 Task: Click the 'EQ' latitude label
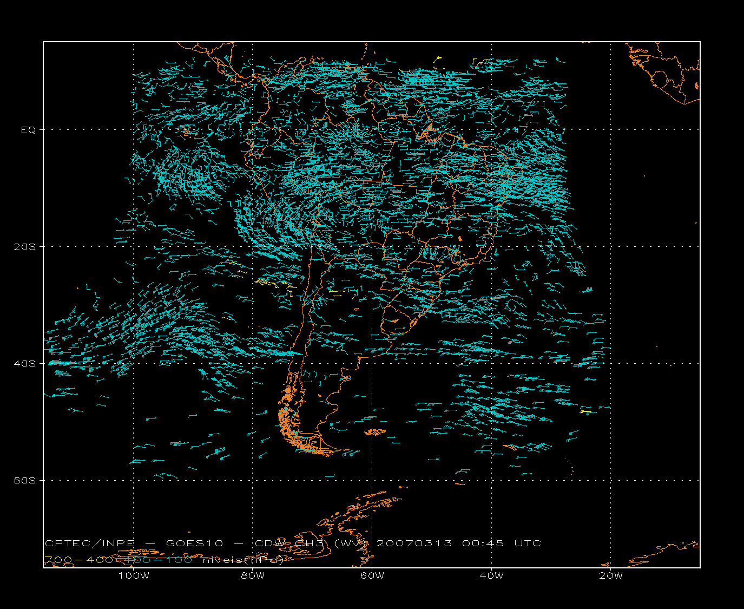[28, 130]
